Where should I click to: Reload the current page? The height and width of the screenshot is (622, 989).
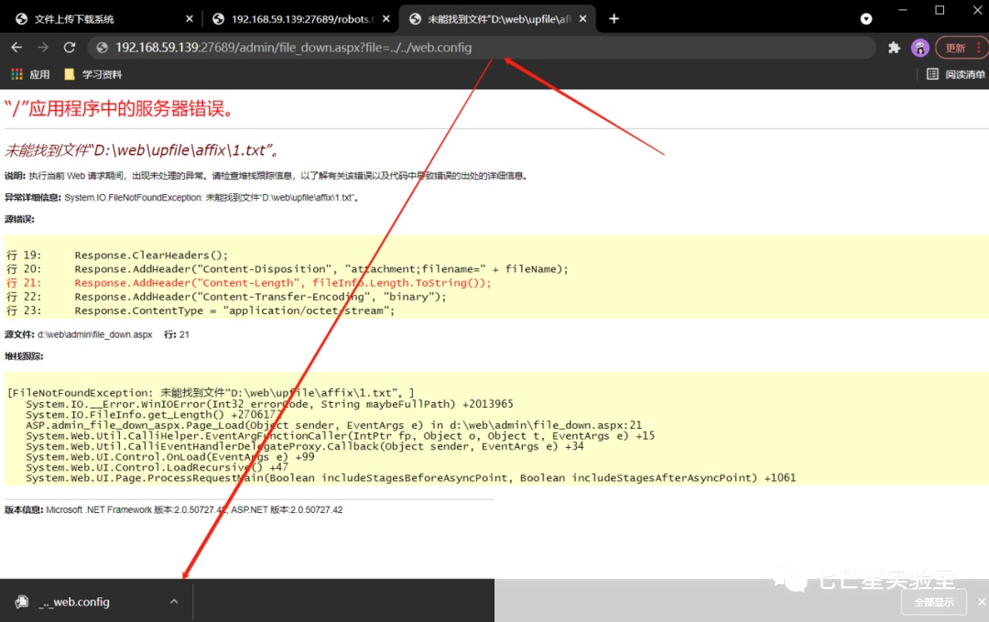tap(70, 48)
